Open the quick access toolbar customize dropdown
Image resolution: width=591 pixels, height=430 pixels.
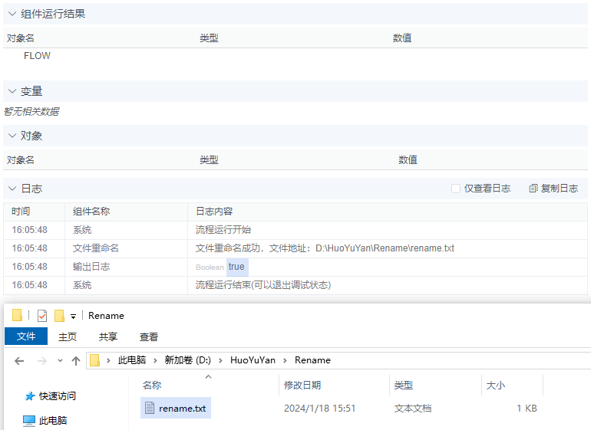[73, 317]
